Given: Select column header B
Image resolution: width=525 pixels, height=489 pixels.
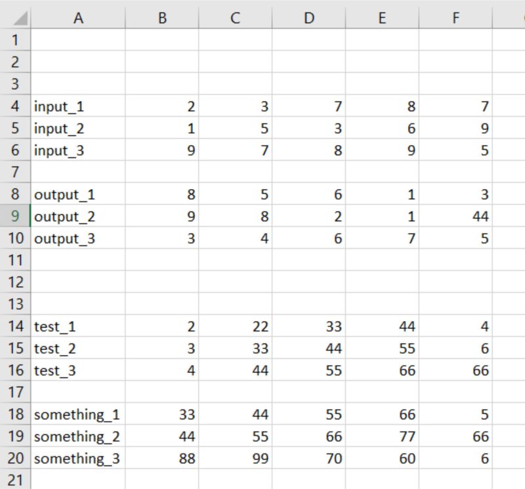Looking at the screenshot, I should [x=163, y=18].
